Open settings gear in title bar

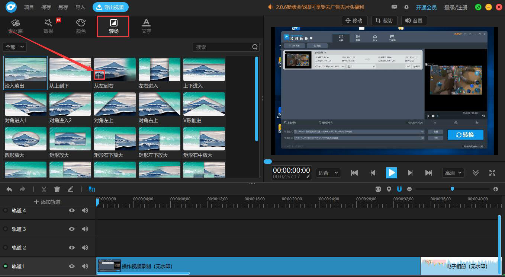[x=406, y=7]
